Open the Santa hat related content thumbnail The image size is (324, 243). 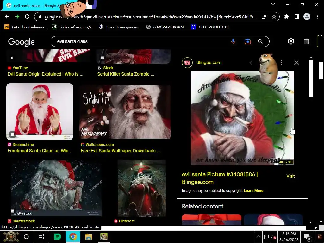(273, 220)
